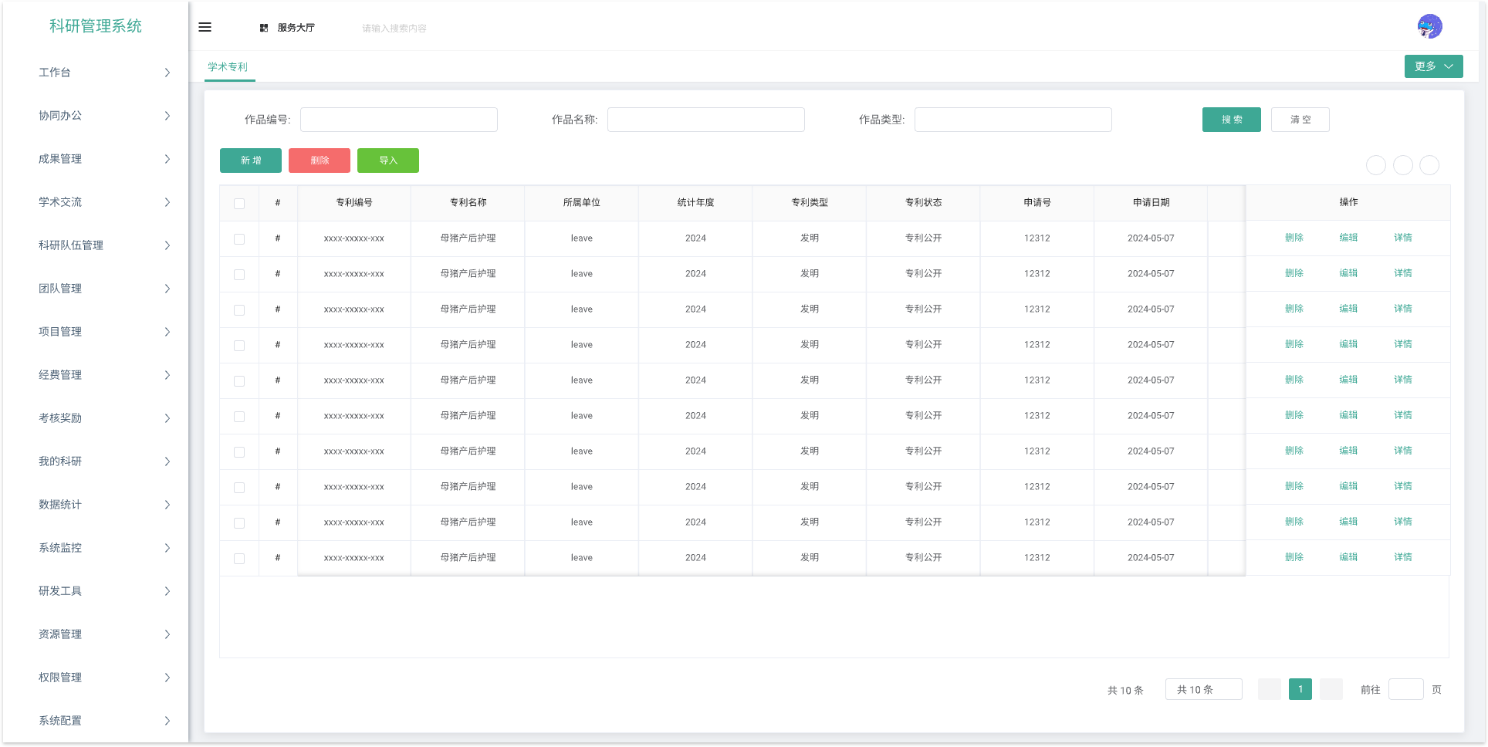Collapse sidebar with the hamburger menu icon

click(205, 27)
